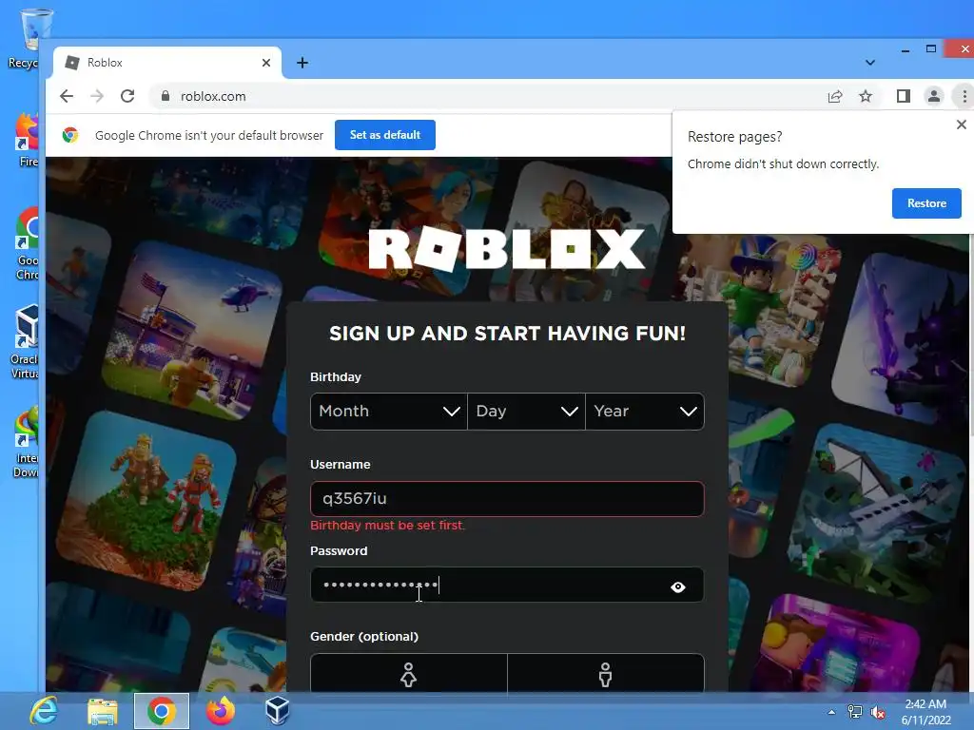Click Set as default button
This screenshot has height=730, width=974.
click(x=385, y=135)
